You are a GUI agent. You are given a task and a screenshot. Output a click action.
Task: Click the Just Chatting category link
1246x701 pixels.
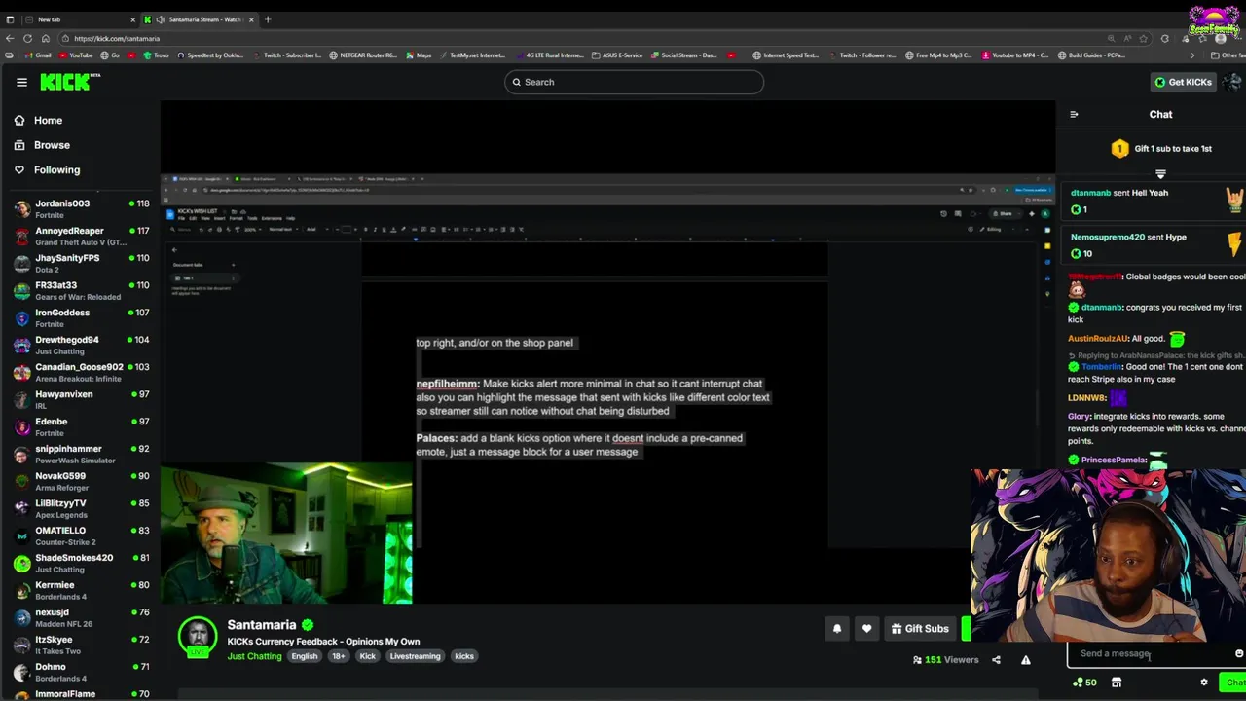point(254,656)
